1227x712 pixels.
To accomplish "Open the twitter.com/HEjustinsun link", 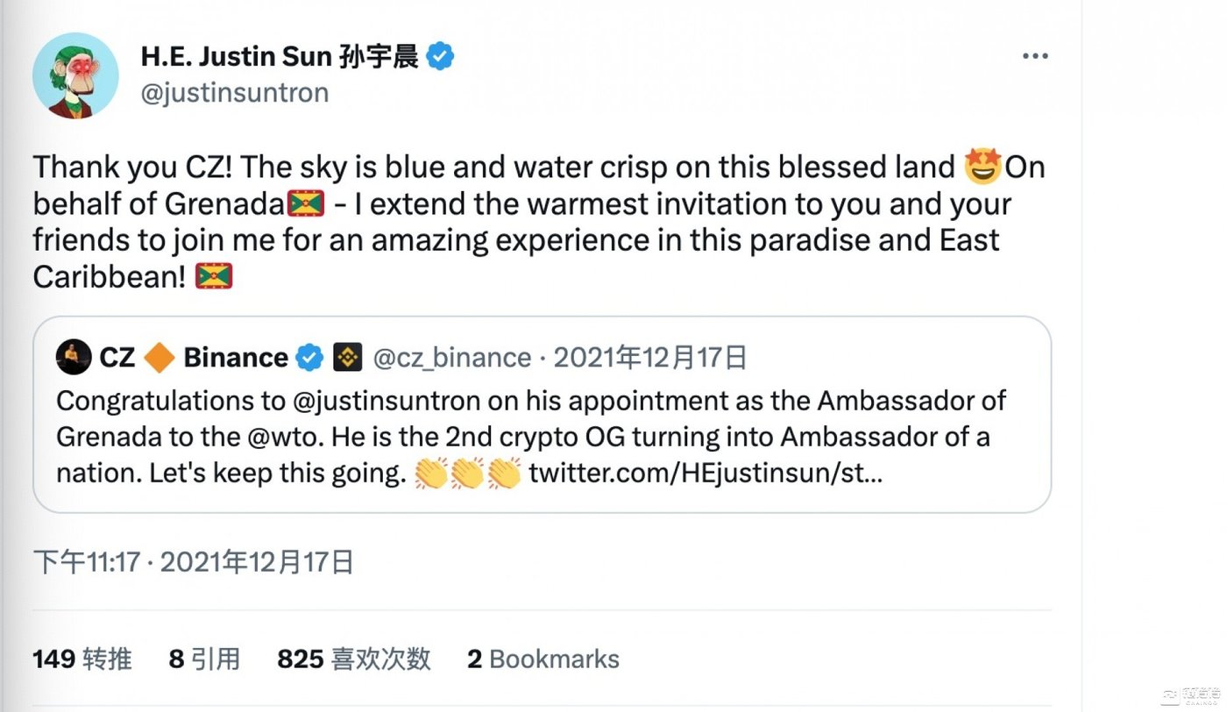I will (x=706, y=474).
